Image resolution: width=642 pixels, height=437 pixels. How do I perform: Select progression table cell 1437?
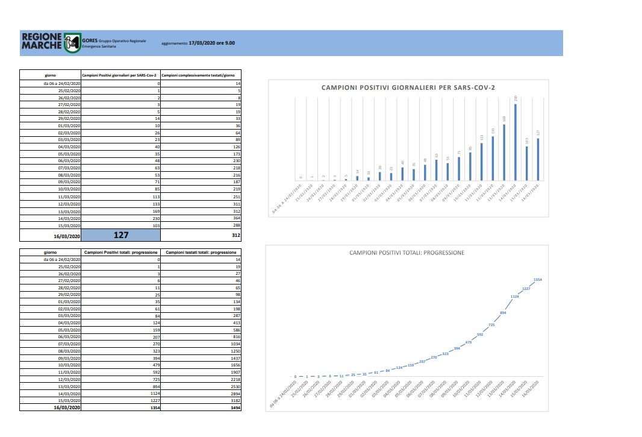(201, 358)
